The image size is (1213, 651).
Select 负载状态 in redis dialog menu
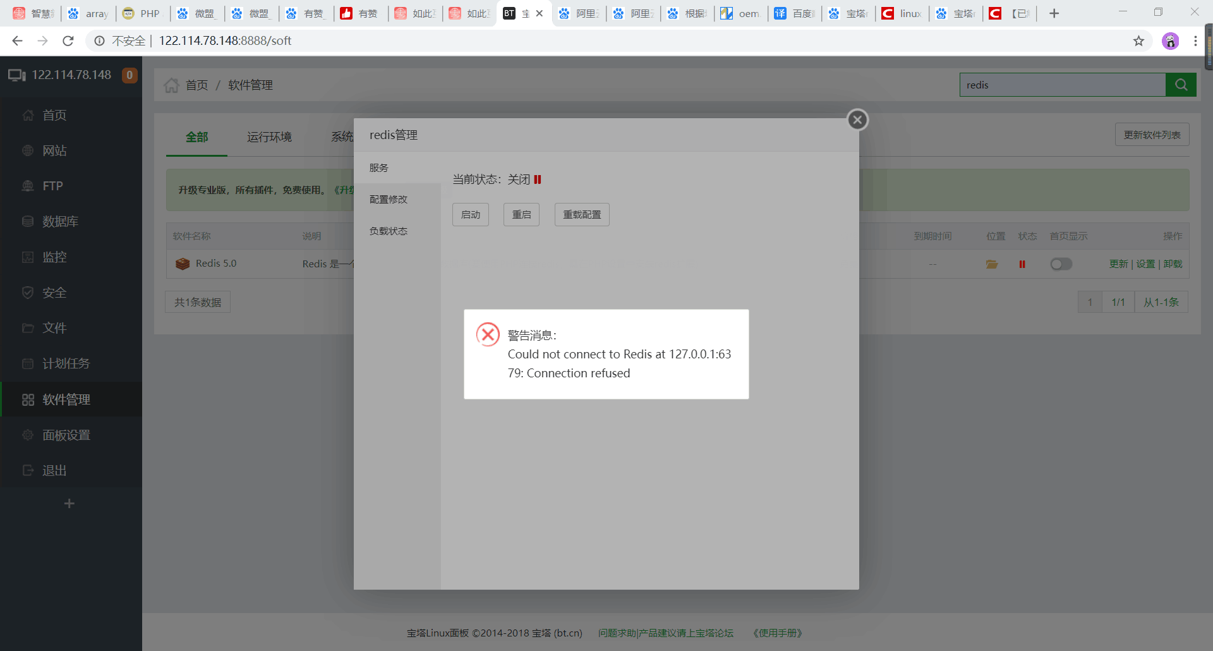pyautogui.click(x=389, y=231)
